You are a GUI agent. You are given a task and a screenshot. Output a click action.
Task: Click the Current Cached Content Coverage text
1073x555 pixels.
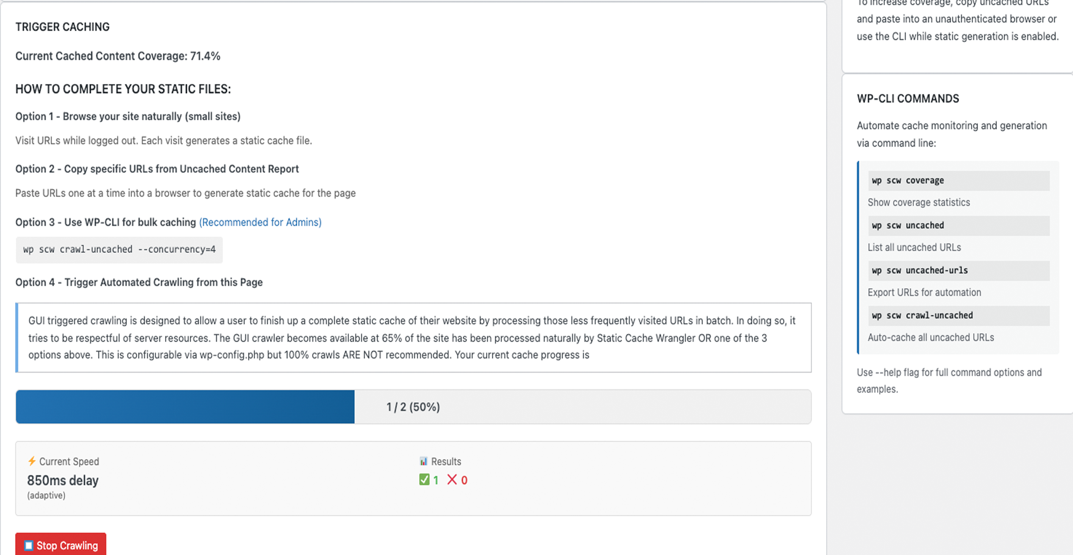click(118, 56)
